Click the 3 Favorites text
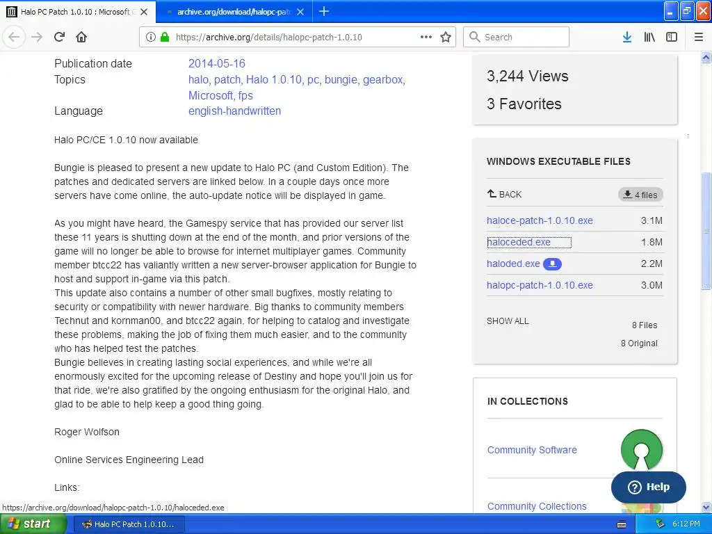712x534 pixels. pyautogui.click(x=524, y=104)
